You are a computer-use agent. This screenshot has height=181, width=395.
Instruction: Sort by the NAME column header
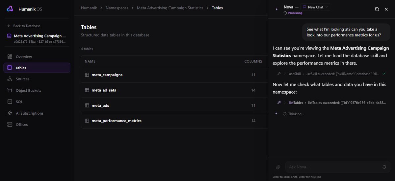(x=90, y=61)
